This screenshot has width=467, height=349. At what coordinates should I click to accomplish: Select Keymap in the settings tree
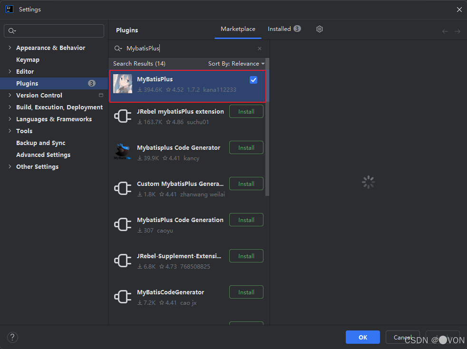click(x=28, y=59)
